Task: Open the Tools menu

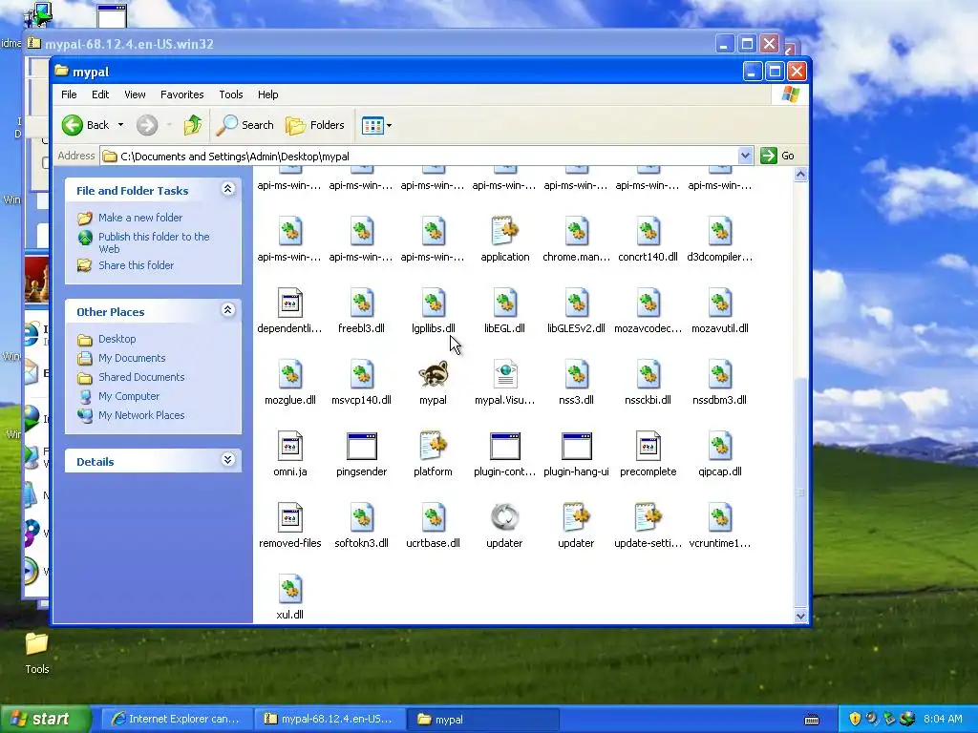Action: tap(231, 94)
